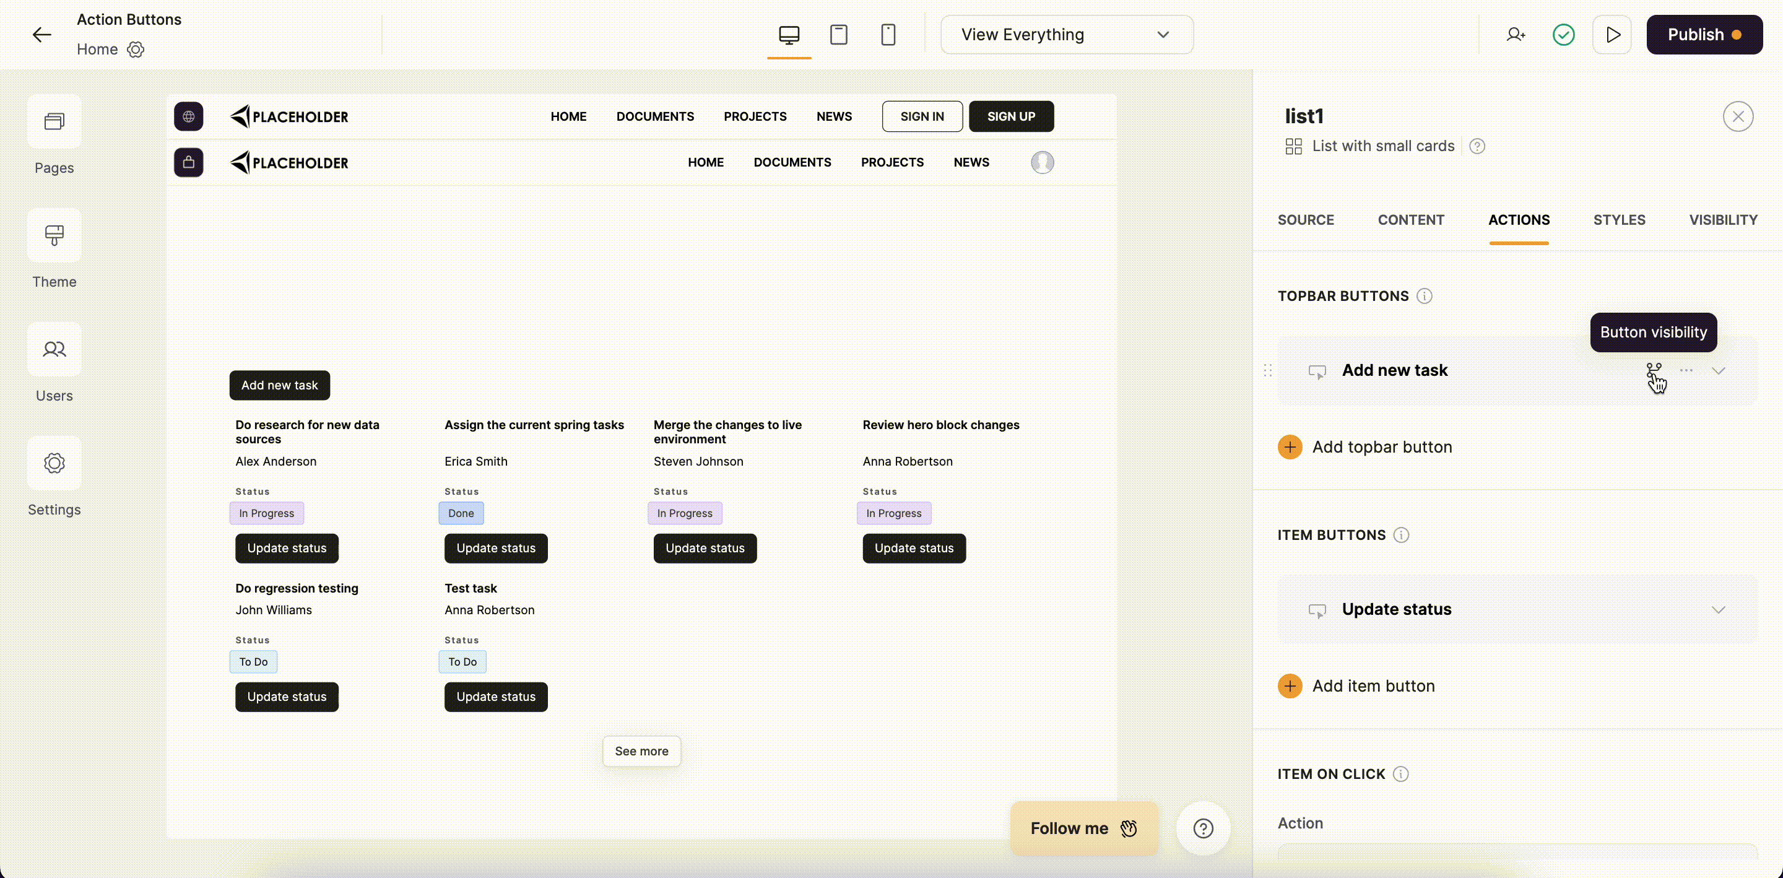Click the action icon left of Add new task
Image resolution: width=1783 pixels, height=878 pixels.
1317,372
